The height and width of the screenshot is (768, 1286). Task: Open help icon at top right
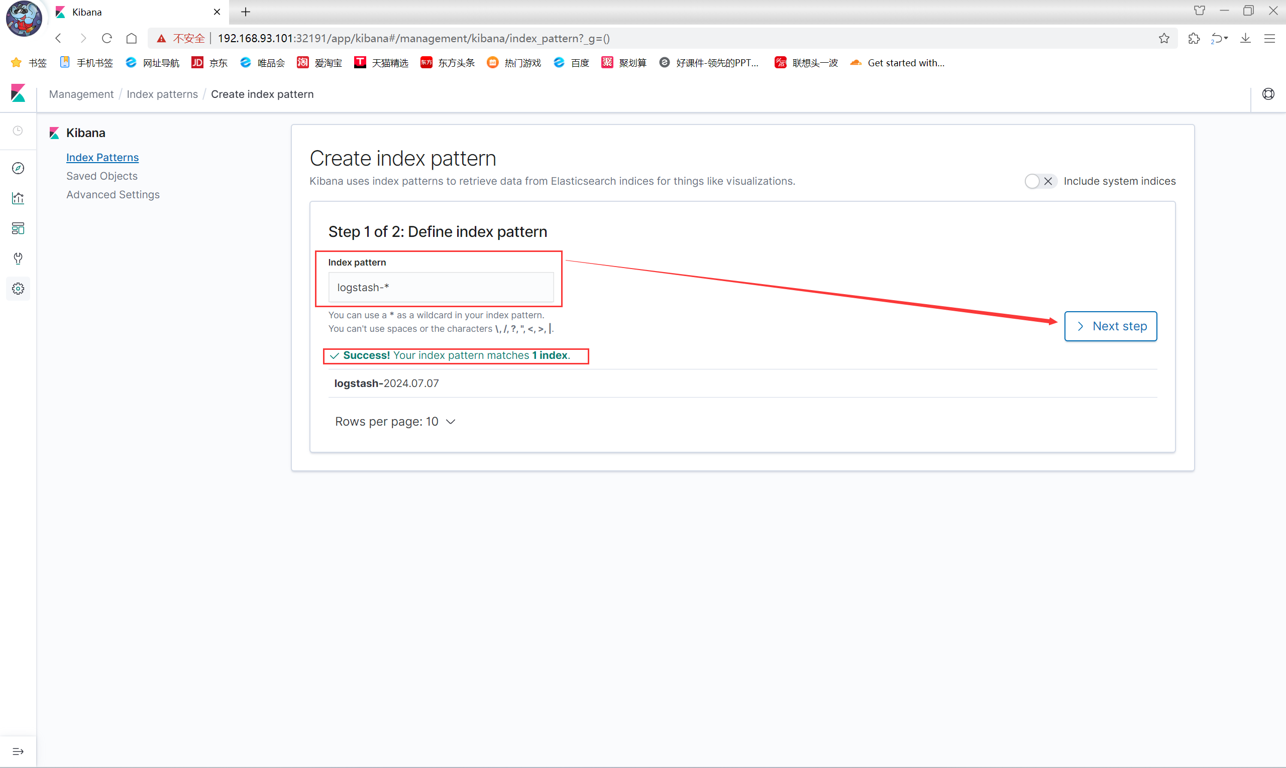pos(1268,94)
